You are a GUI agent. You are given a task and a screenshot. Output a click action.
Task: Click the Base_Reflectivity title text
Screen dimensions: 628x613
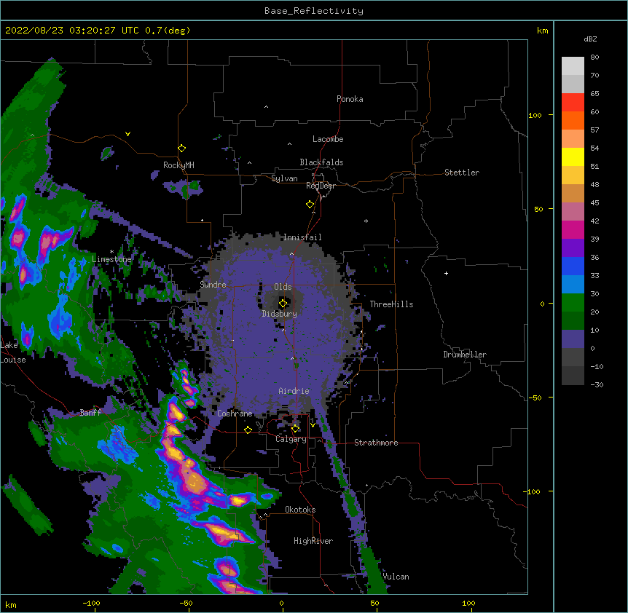[314, 11]
